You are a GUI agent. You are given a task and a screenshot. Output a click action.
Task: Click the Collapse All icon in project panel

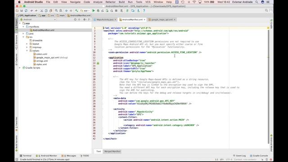(79, 19)
